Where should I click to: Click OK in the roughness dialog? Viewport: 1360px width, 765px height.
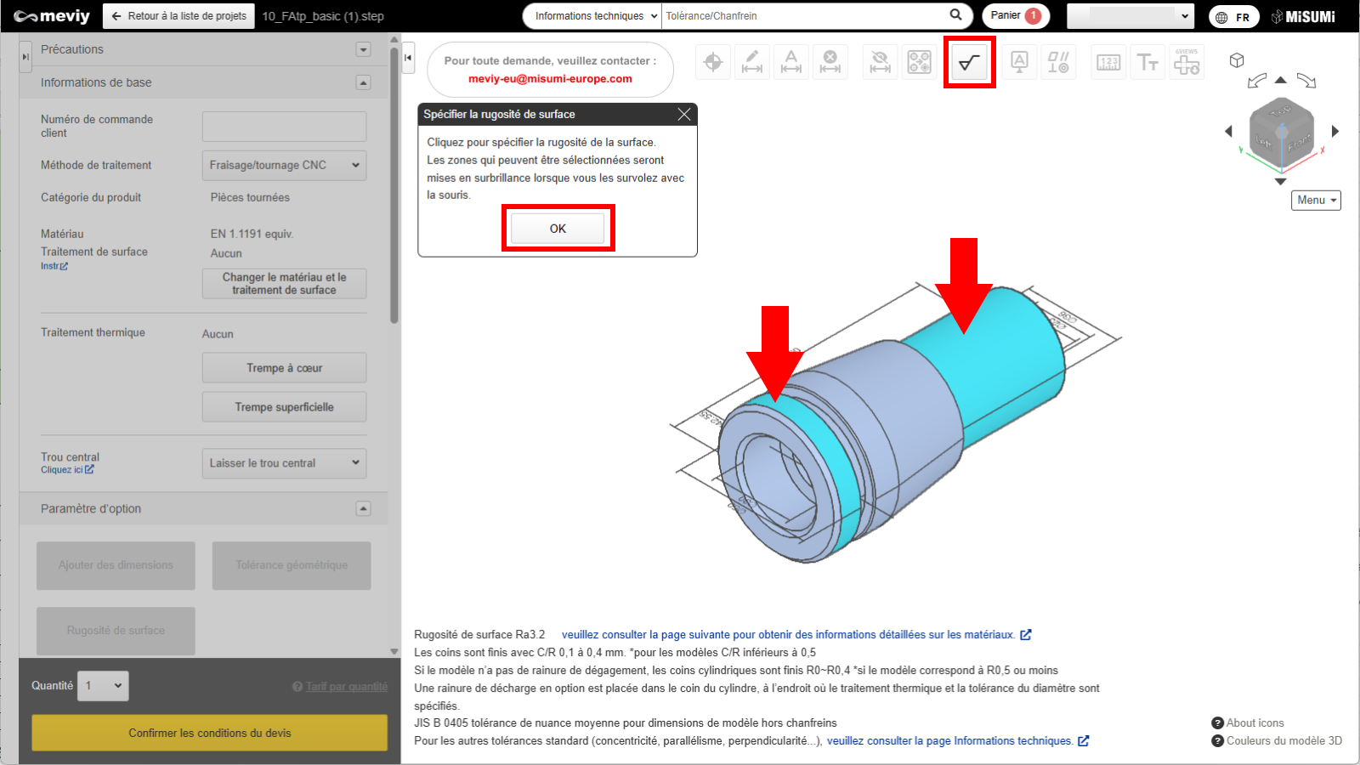click(558, 228)
